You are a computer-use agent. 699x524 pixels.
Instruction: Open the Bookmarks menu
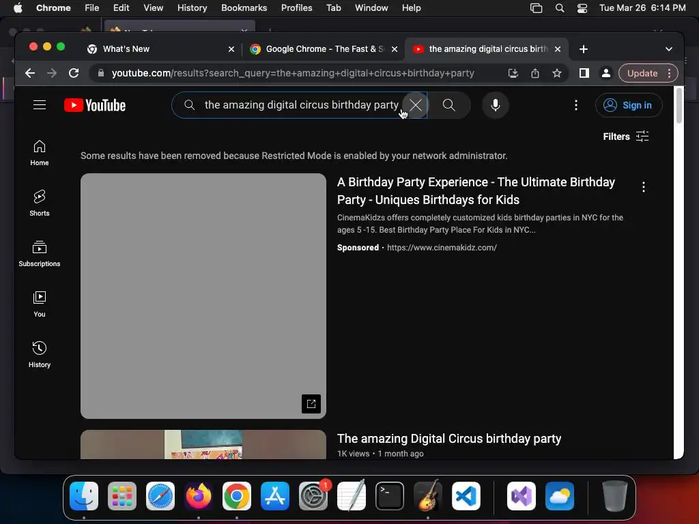(244, 8)
